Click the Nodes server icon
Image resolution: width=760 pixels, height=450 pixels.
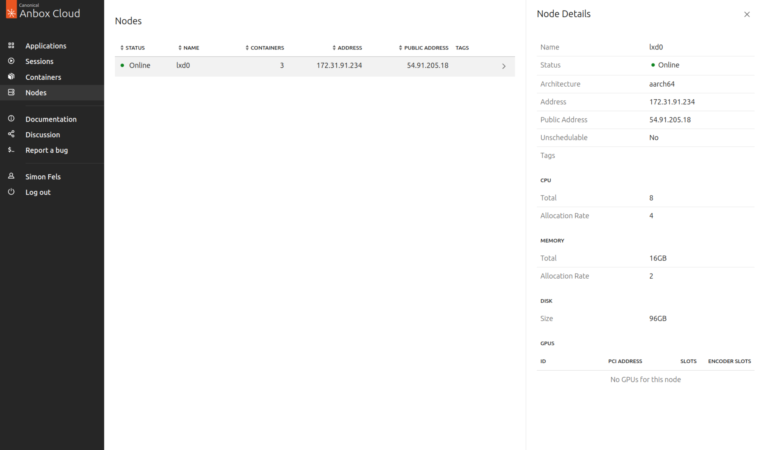point(11,92)
